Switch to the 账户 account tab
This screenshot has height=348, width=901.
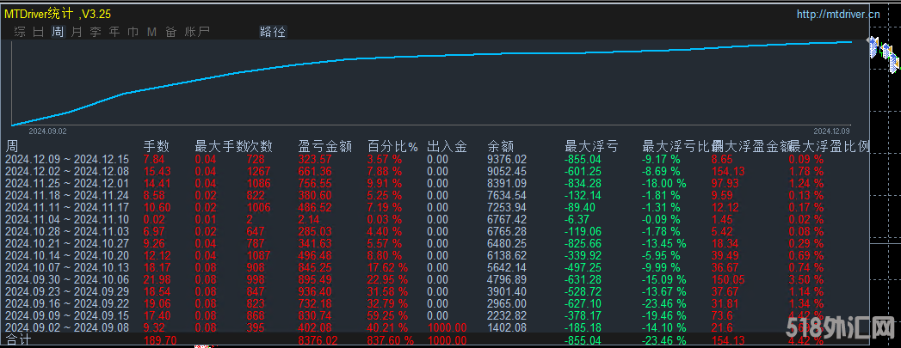pos(197,32)
